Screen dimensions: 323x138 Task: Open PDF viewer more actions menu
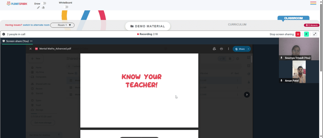coord(228,49)
